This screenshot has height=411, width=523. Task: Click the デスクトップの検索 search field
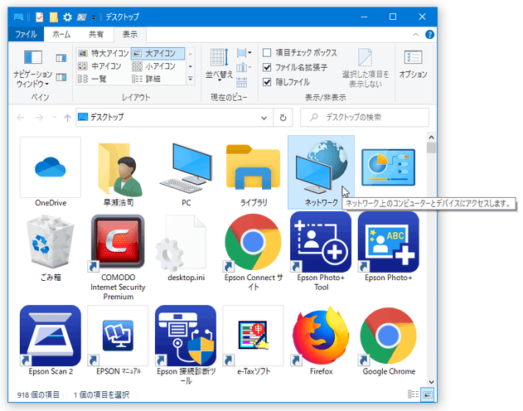(365, 118)
